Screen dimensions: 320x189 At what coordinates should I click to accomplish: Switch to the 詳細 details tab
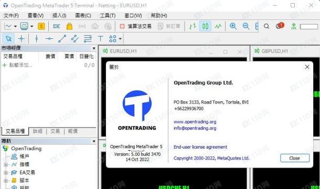[x=38, y=131]
